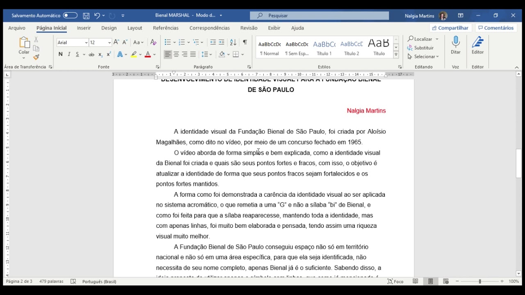Click the Compartilhar button
The height and width of the screenshot is (295, 525).
450,28
